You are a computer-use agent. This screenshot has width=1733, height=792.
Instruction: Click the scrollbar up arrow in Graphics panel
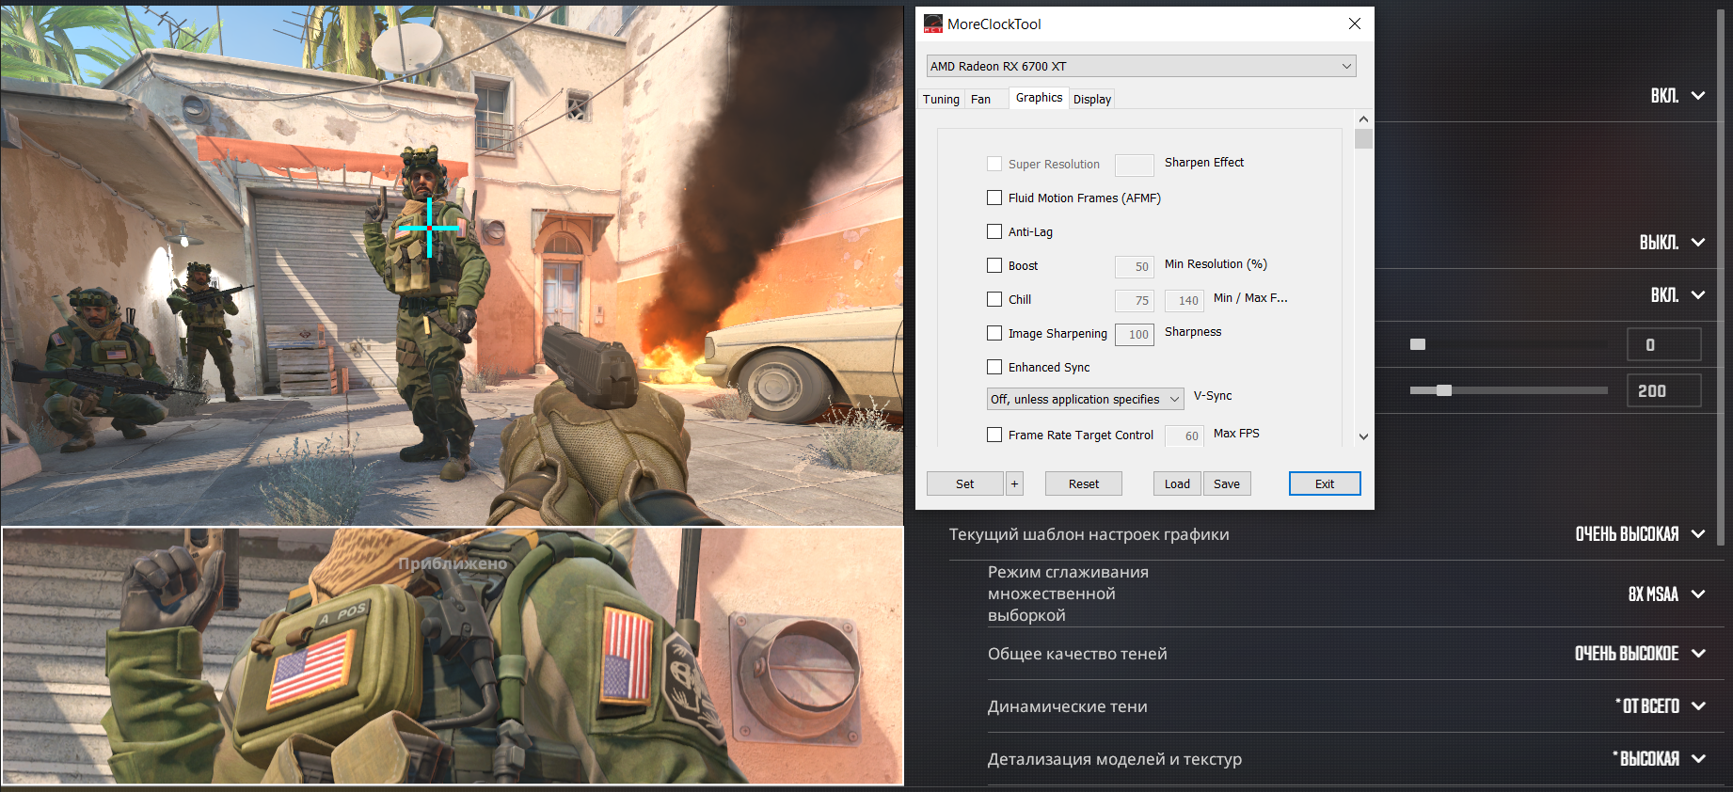tap(1363, 119)
